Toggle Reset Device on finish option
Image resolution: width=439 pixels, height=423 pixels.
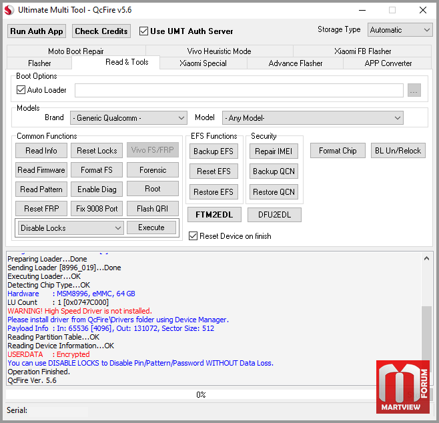click(193, 236)
